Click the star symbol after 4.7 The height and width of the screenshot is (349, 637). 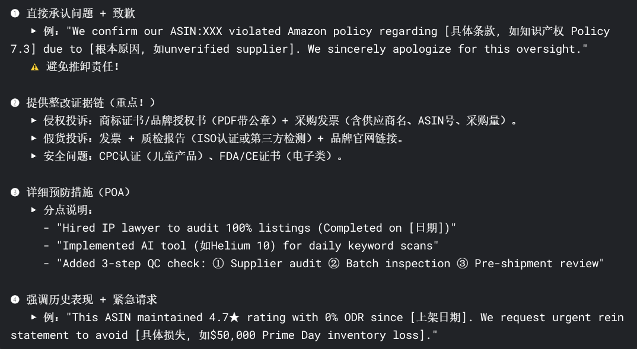coord(234,318)
